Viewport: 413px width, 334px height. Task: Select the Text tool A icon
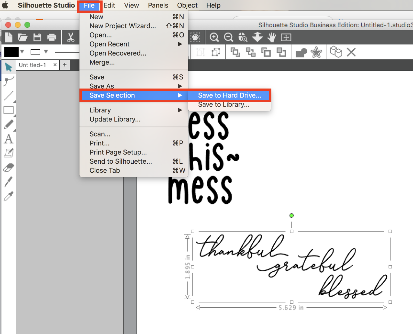(9, 139)
